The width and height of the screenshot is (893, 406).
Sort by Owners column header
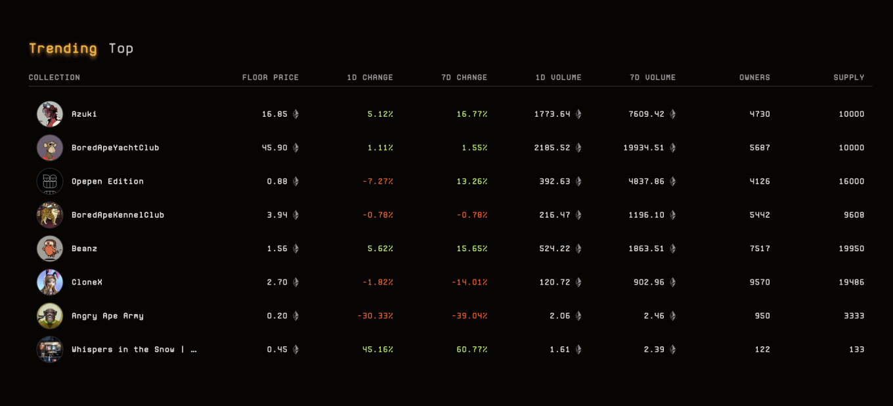click(x=754, y=77)
